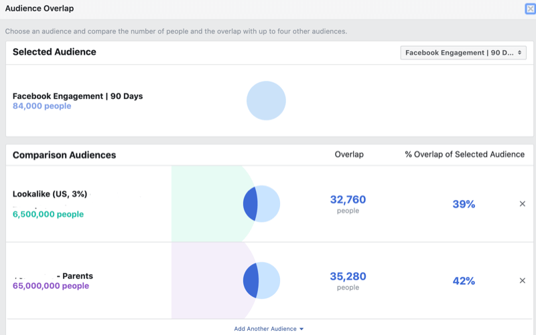Click the Audience Overlap dialog title
This screenshot has width=536, height=335.
coord(40,9)
